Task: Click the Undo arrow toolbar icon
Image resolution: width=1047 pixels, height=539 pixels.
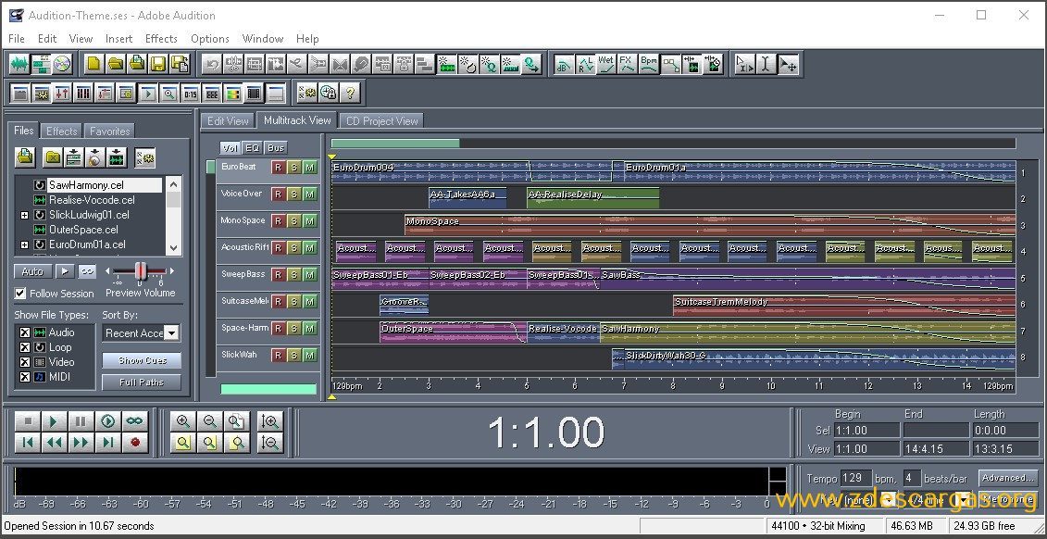Action: [212, 64]
